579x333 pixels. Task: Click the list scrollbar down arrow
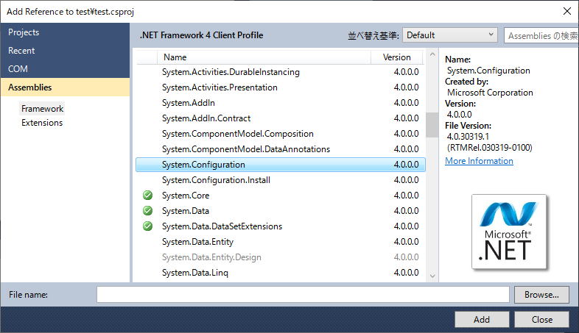432,276
